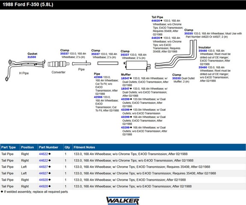Screen dimensions: 246x205
Task: Open first Muffler 18347 link, E4OD Transmission
Action: [x=125, y=78]
